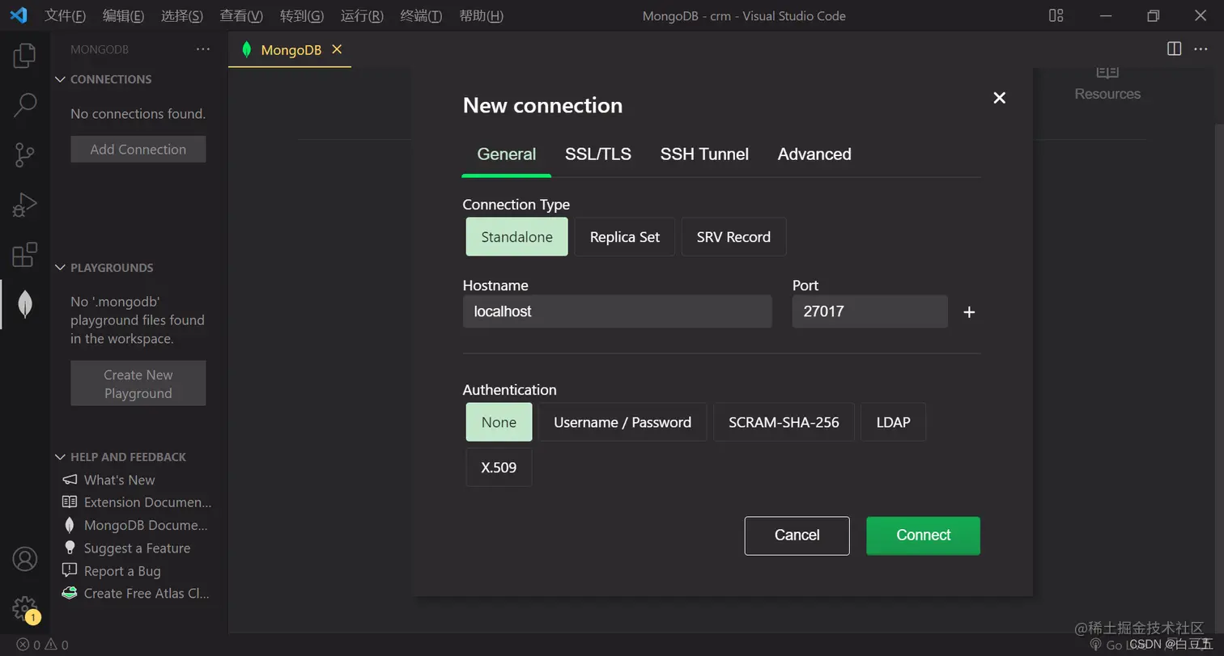
Task: Click the Add Connection button
Action: point(138,149)
